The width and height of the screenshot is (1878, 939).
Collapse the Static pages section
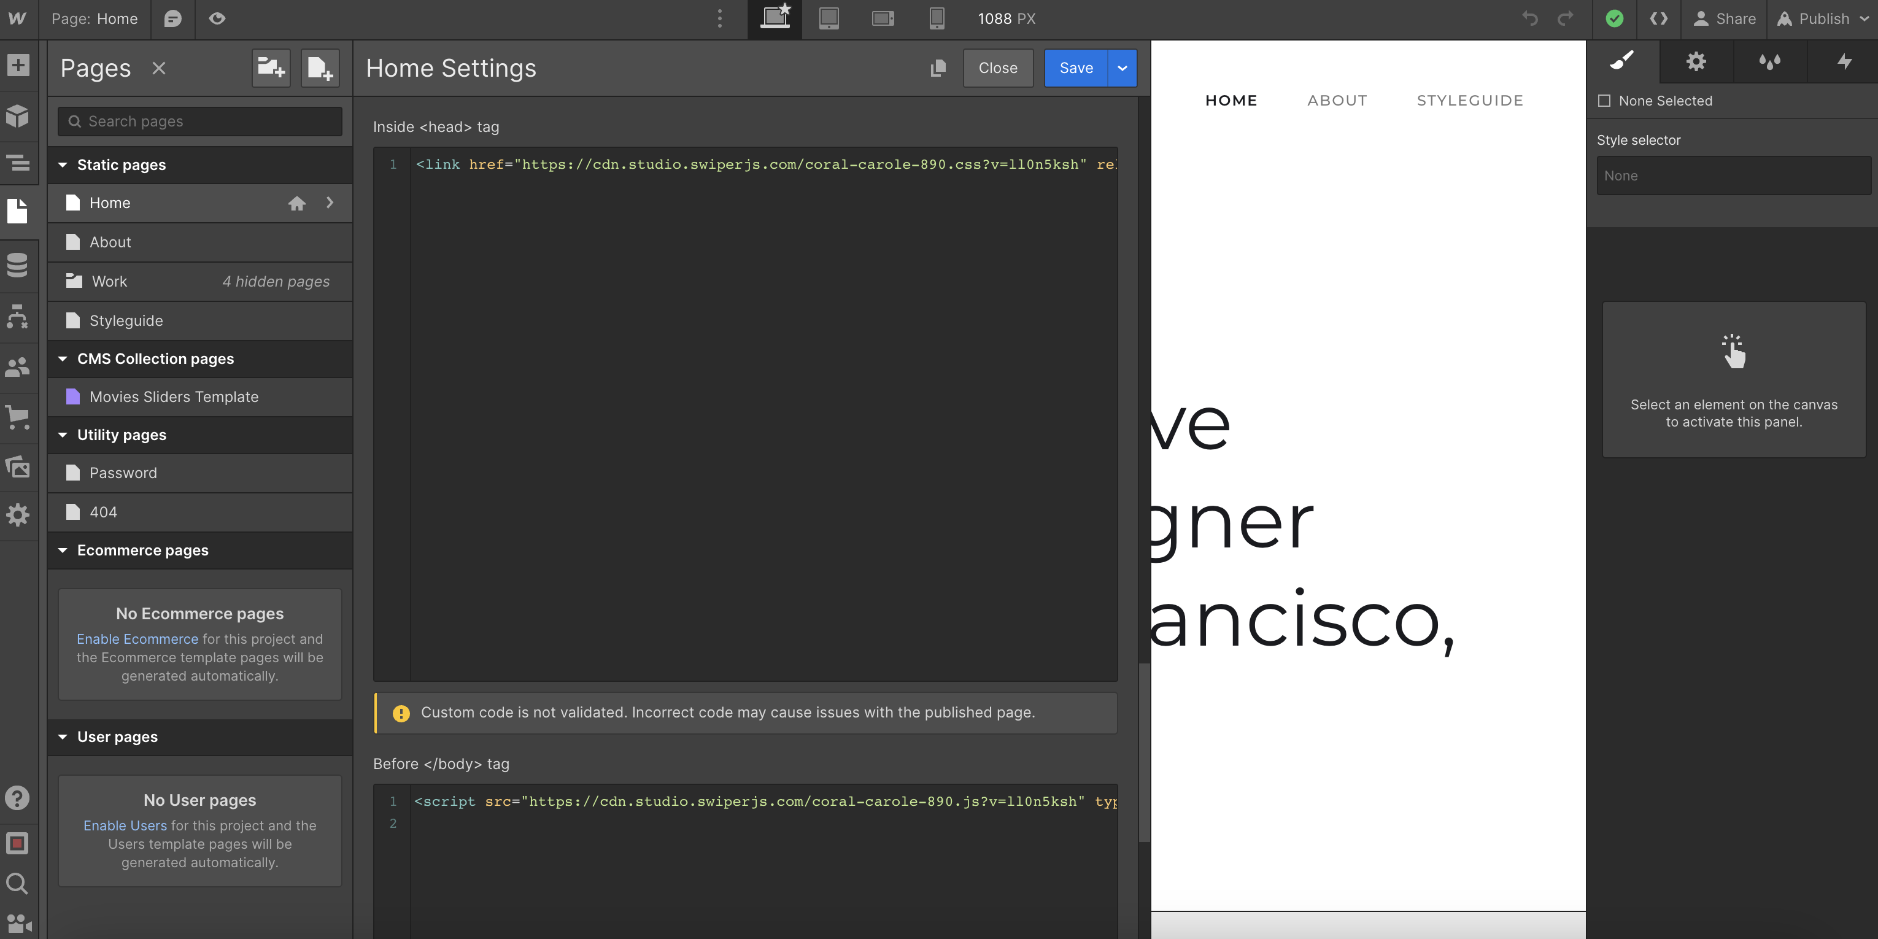pyautogui.click(x=61, y=165)
